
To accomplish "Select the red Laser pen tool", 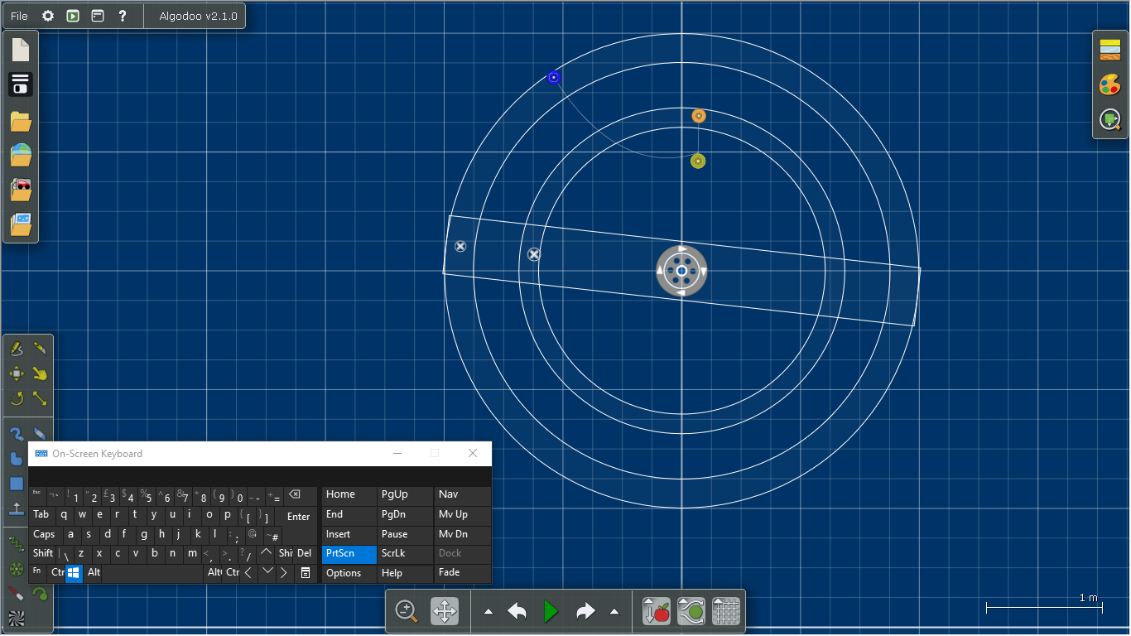I will pos(17,594).
